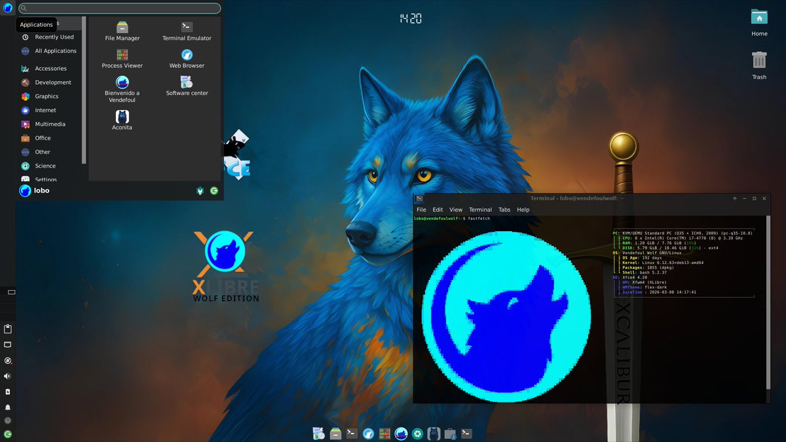Image resolution: width=786 pixels, height=442 pixels.
Task: Open Bienvenido a Vendefoul welcome app
Action: [x=122, y=89]
